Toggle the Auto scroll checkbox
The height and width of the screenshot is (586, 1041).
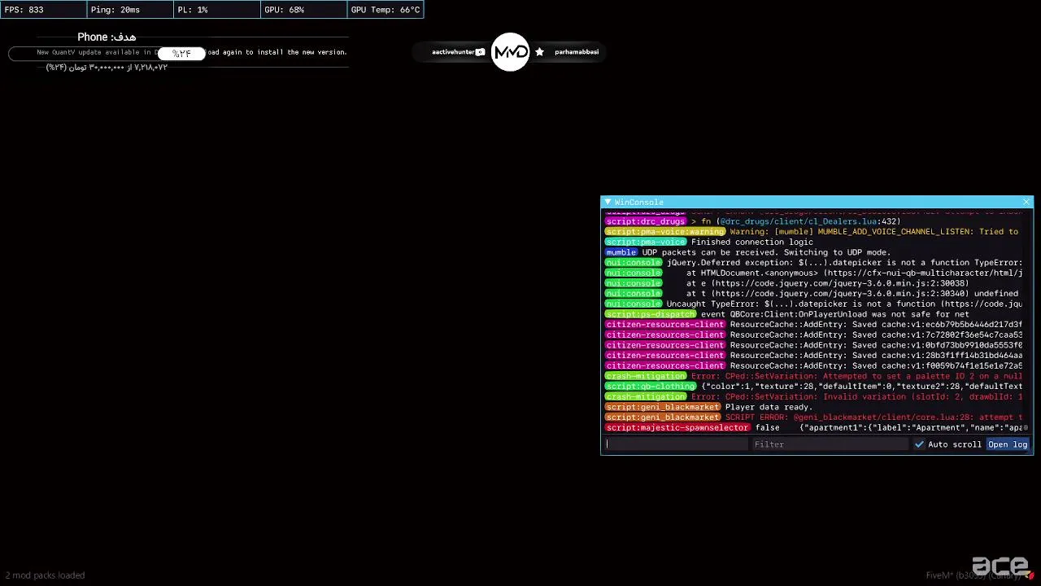tap(919, 444)
